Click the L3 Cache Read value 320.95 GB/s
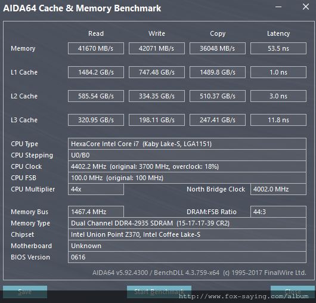Screen dimensions: 316x303 click(96, 120)
